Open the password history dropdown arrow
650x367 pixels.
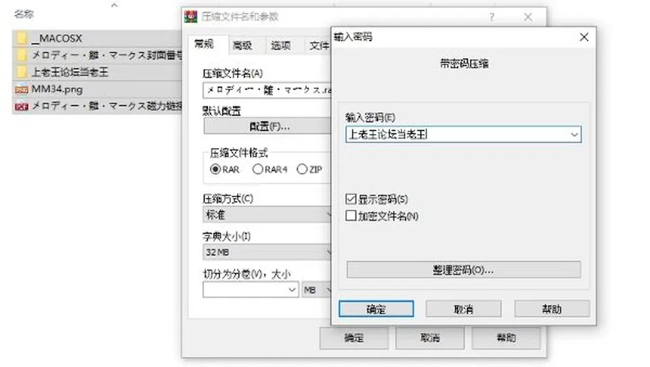[x=574, y=134]
